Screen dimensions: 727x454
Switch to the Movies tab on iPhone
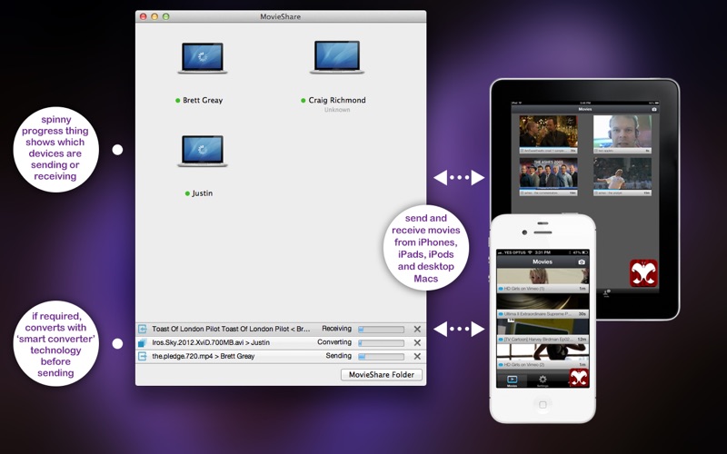[512, 380]
